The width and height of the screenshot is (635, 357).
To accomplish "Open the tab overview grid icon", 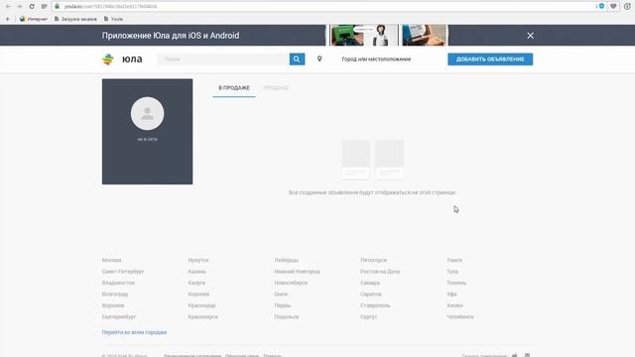I will click(44, 7).
